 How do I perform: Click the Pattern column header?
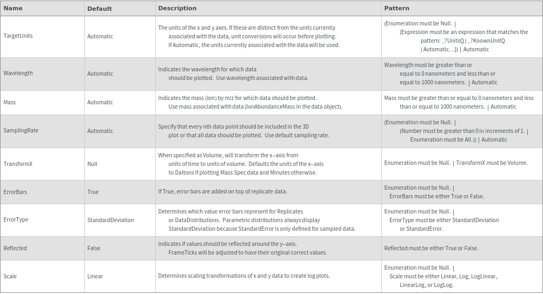coord(396,8)
